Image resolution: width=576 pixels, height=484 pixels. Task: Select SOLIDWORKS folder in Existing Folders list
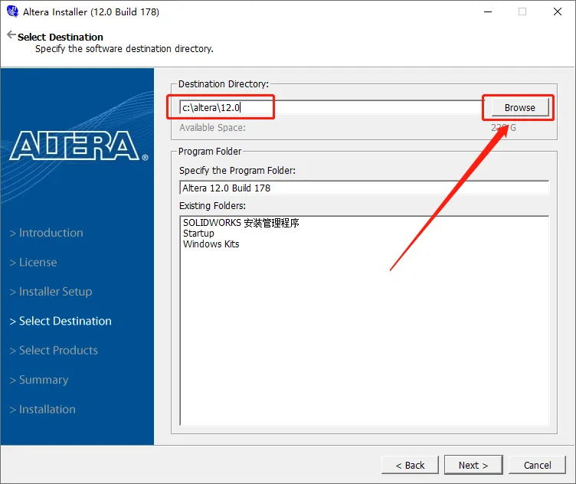[241, 223]
